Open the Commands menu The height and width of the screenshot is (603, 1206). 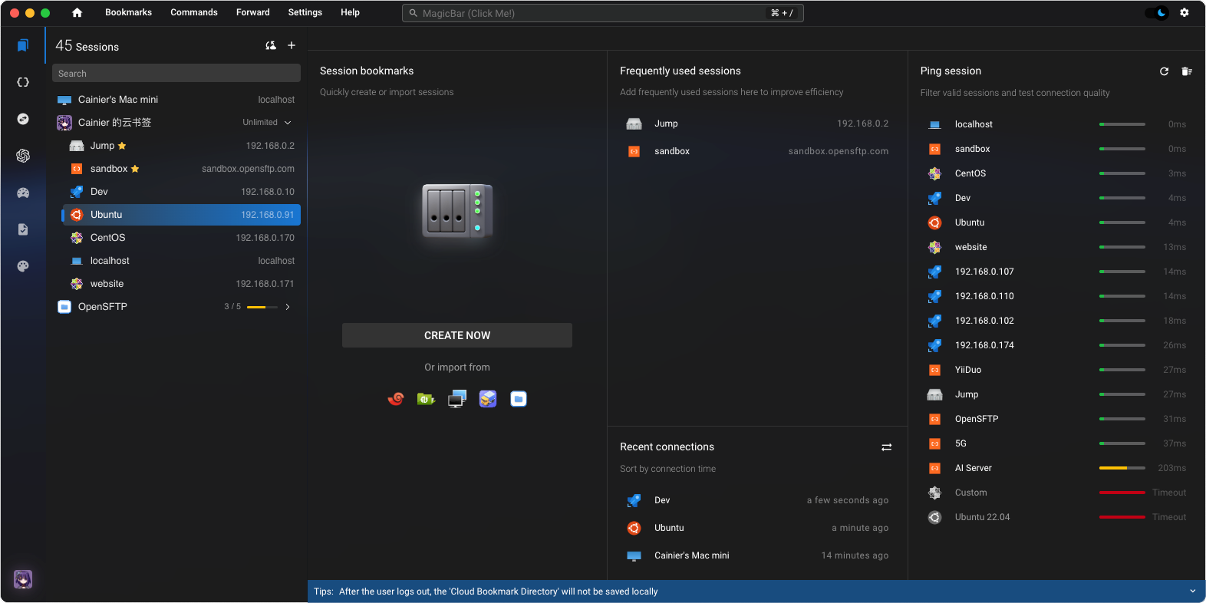(x=194, y=12)
